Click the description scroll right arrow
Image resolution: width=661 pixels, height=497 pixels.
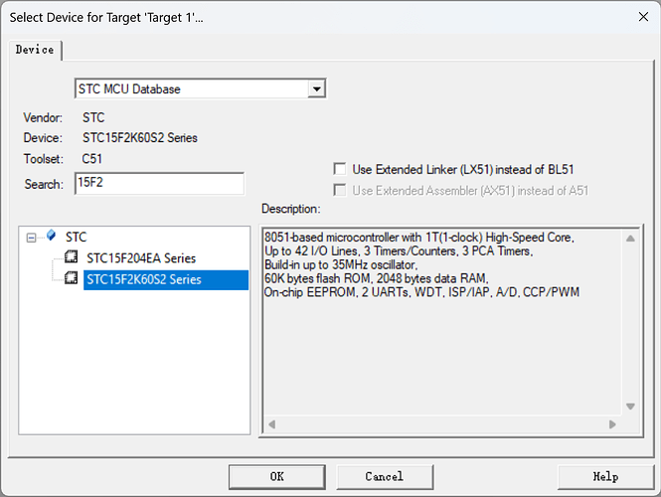point(612,424)
